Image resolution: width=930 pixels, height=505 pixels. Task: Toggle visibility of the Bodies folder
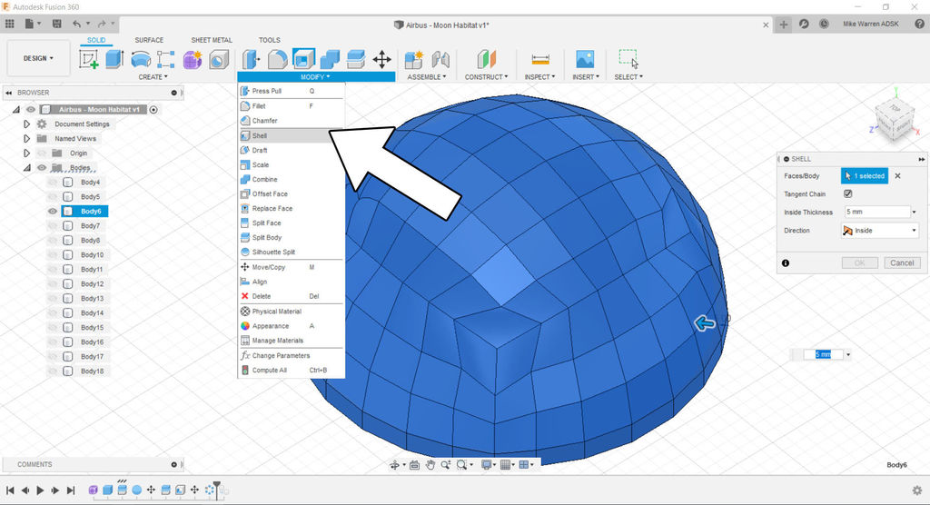(x=42, y=168)
